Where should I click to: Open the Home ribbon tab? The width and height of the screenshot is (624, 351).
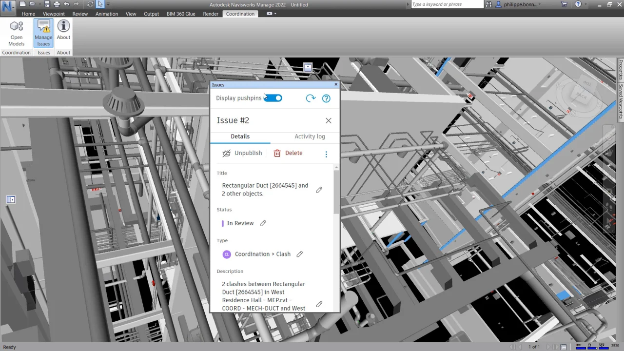[x=28, y=14]
